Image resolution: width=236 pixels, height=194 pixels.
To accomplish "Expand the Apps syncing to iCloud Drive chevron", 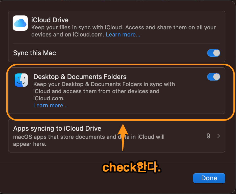I will point(219,136).
